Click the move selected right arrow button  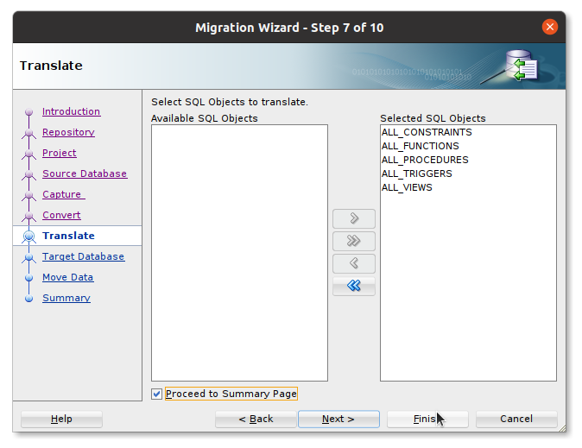point(354,218)
